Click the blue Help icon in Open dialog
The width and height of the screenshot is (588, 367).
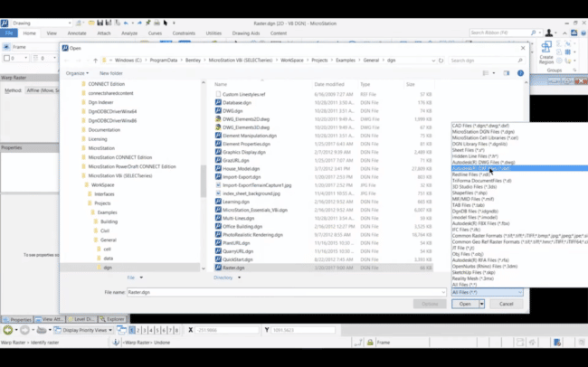point(520,73)
